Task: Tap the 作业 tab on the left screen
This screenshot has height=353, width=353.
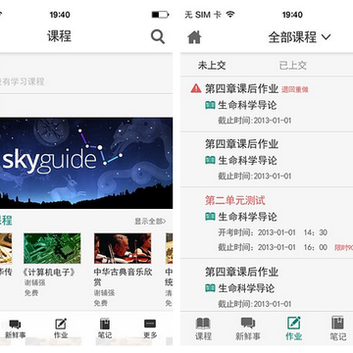Action: click(x=61, y=329)
